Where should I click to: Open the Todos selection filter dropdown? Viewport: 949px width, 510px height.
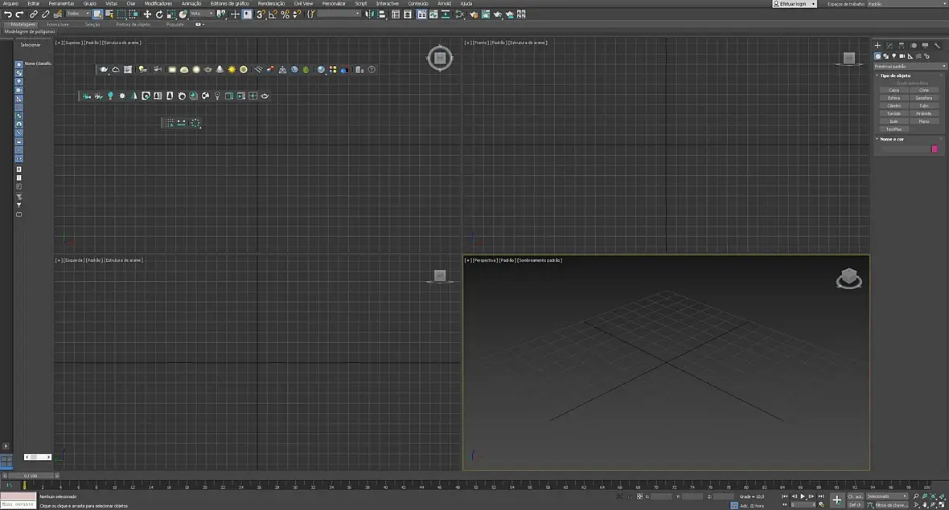(78, 14)
